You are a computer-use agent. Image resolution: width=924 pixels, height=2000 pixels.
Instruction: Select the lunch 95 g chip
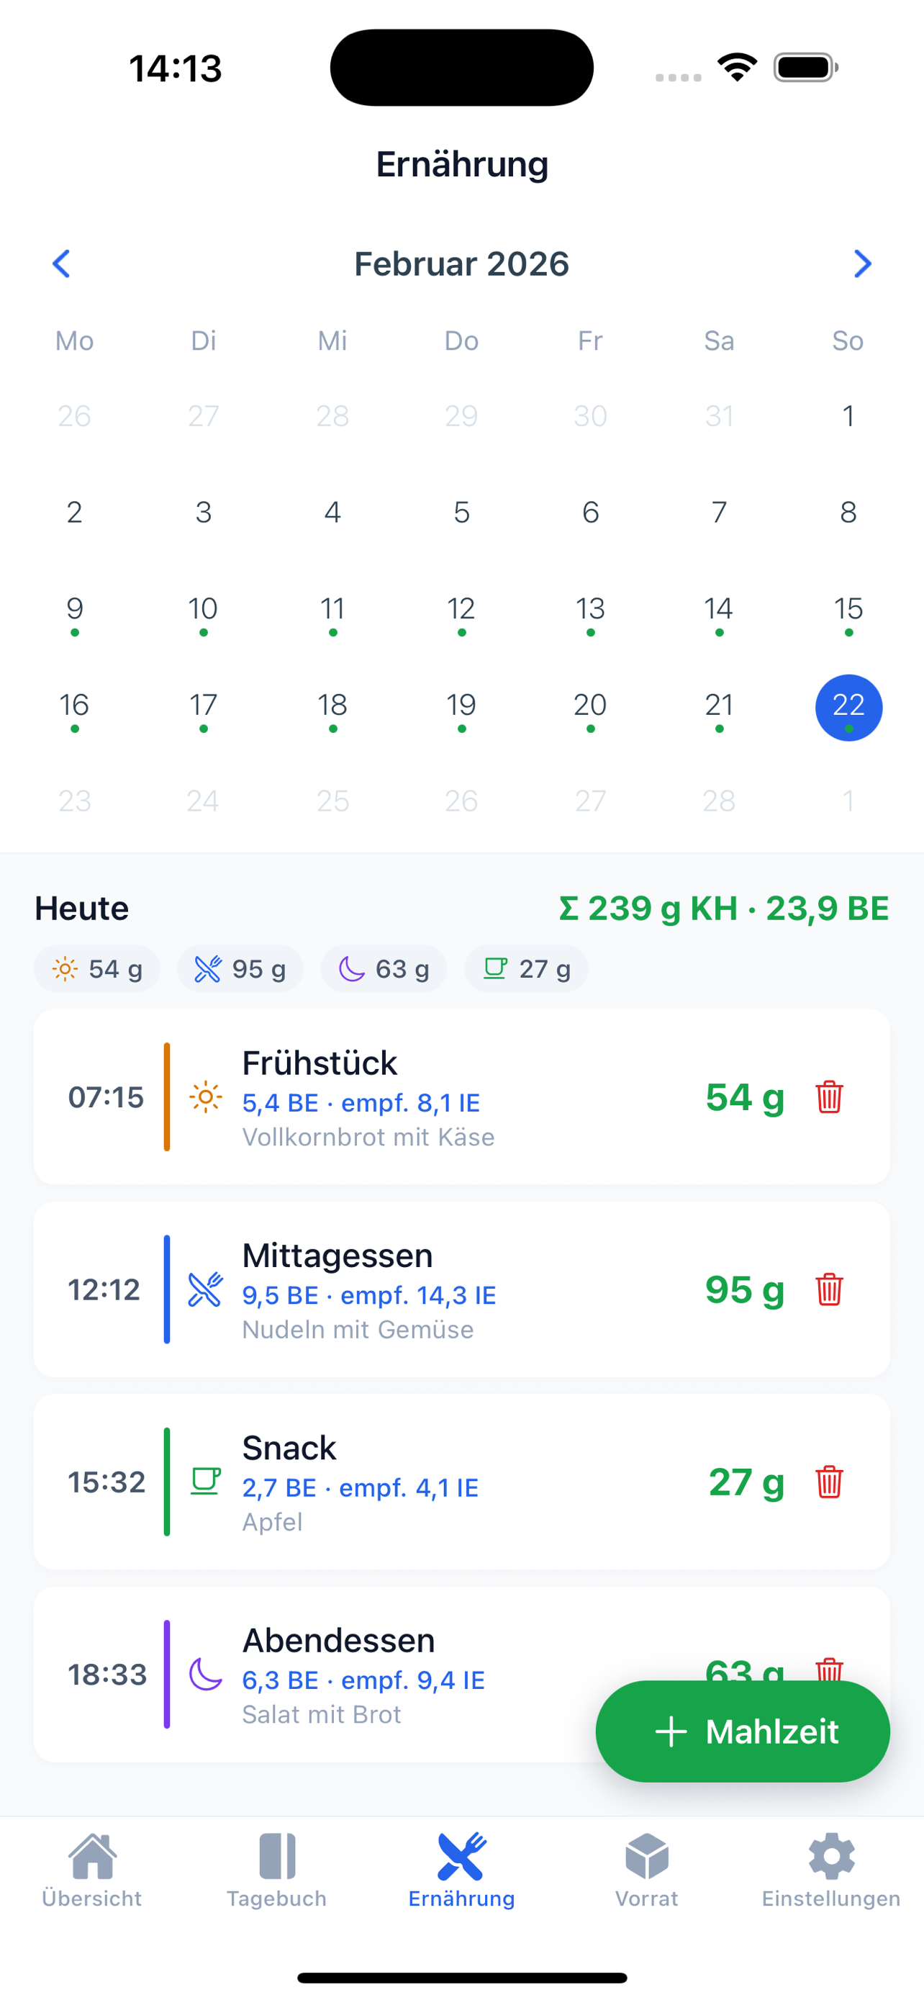pyautogui.click(x=240, y=969)
